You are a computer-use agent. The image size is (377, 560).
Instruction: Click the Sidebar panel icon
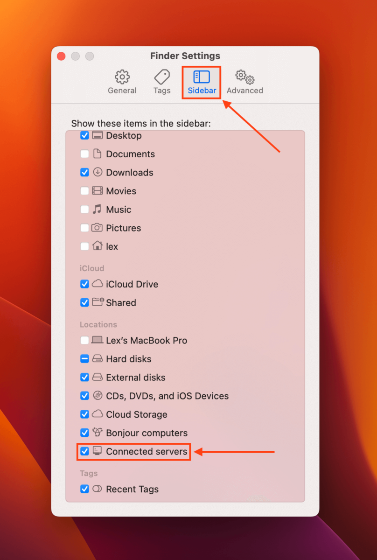coord(201,77)
